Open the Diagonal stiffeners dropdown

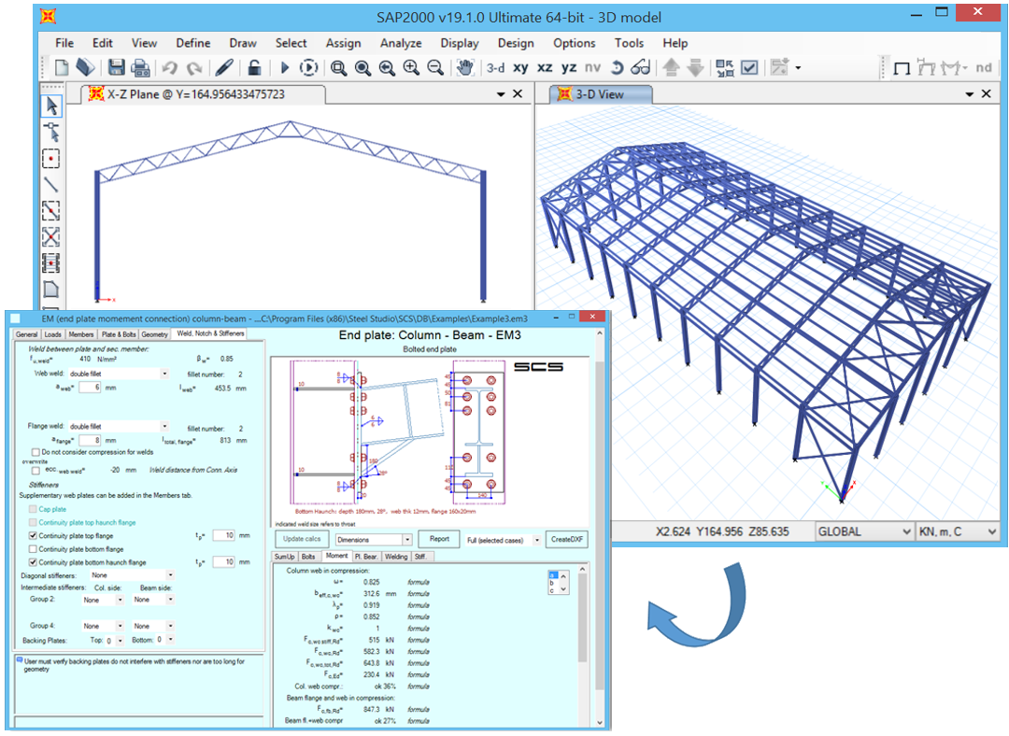[x=169, y=575]
